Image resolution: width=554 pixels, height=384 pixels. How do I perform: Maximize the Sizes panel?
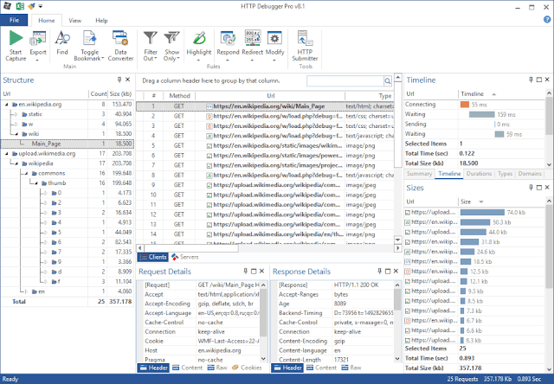click(x=539, y=188)
